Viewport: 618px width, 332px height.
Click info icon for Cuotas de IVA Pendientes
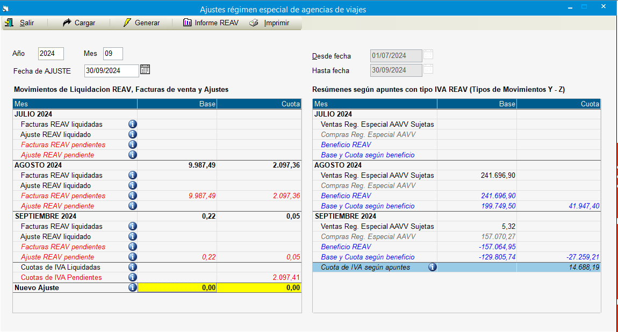point(132,277)
